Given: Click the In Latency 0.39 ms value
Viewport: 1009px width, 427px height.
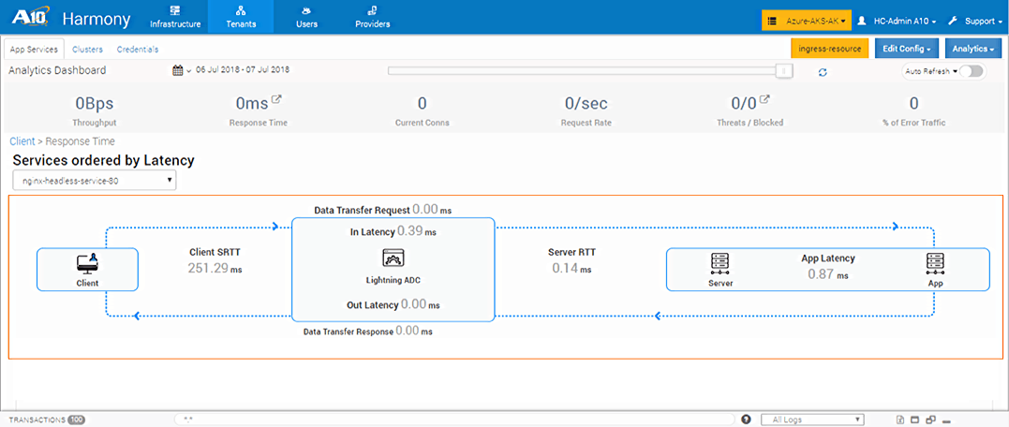Looking at the screenshot, I should click(x=417, y=231).
